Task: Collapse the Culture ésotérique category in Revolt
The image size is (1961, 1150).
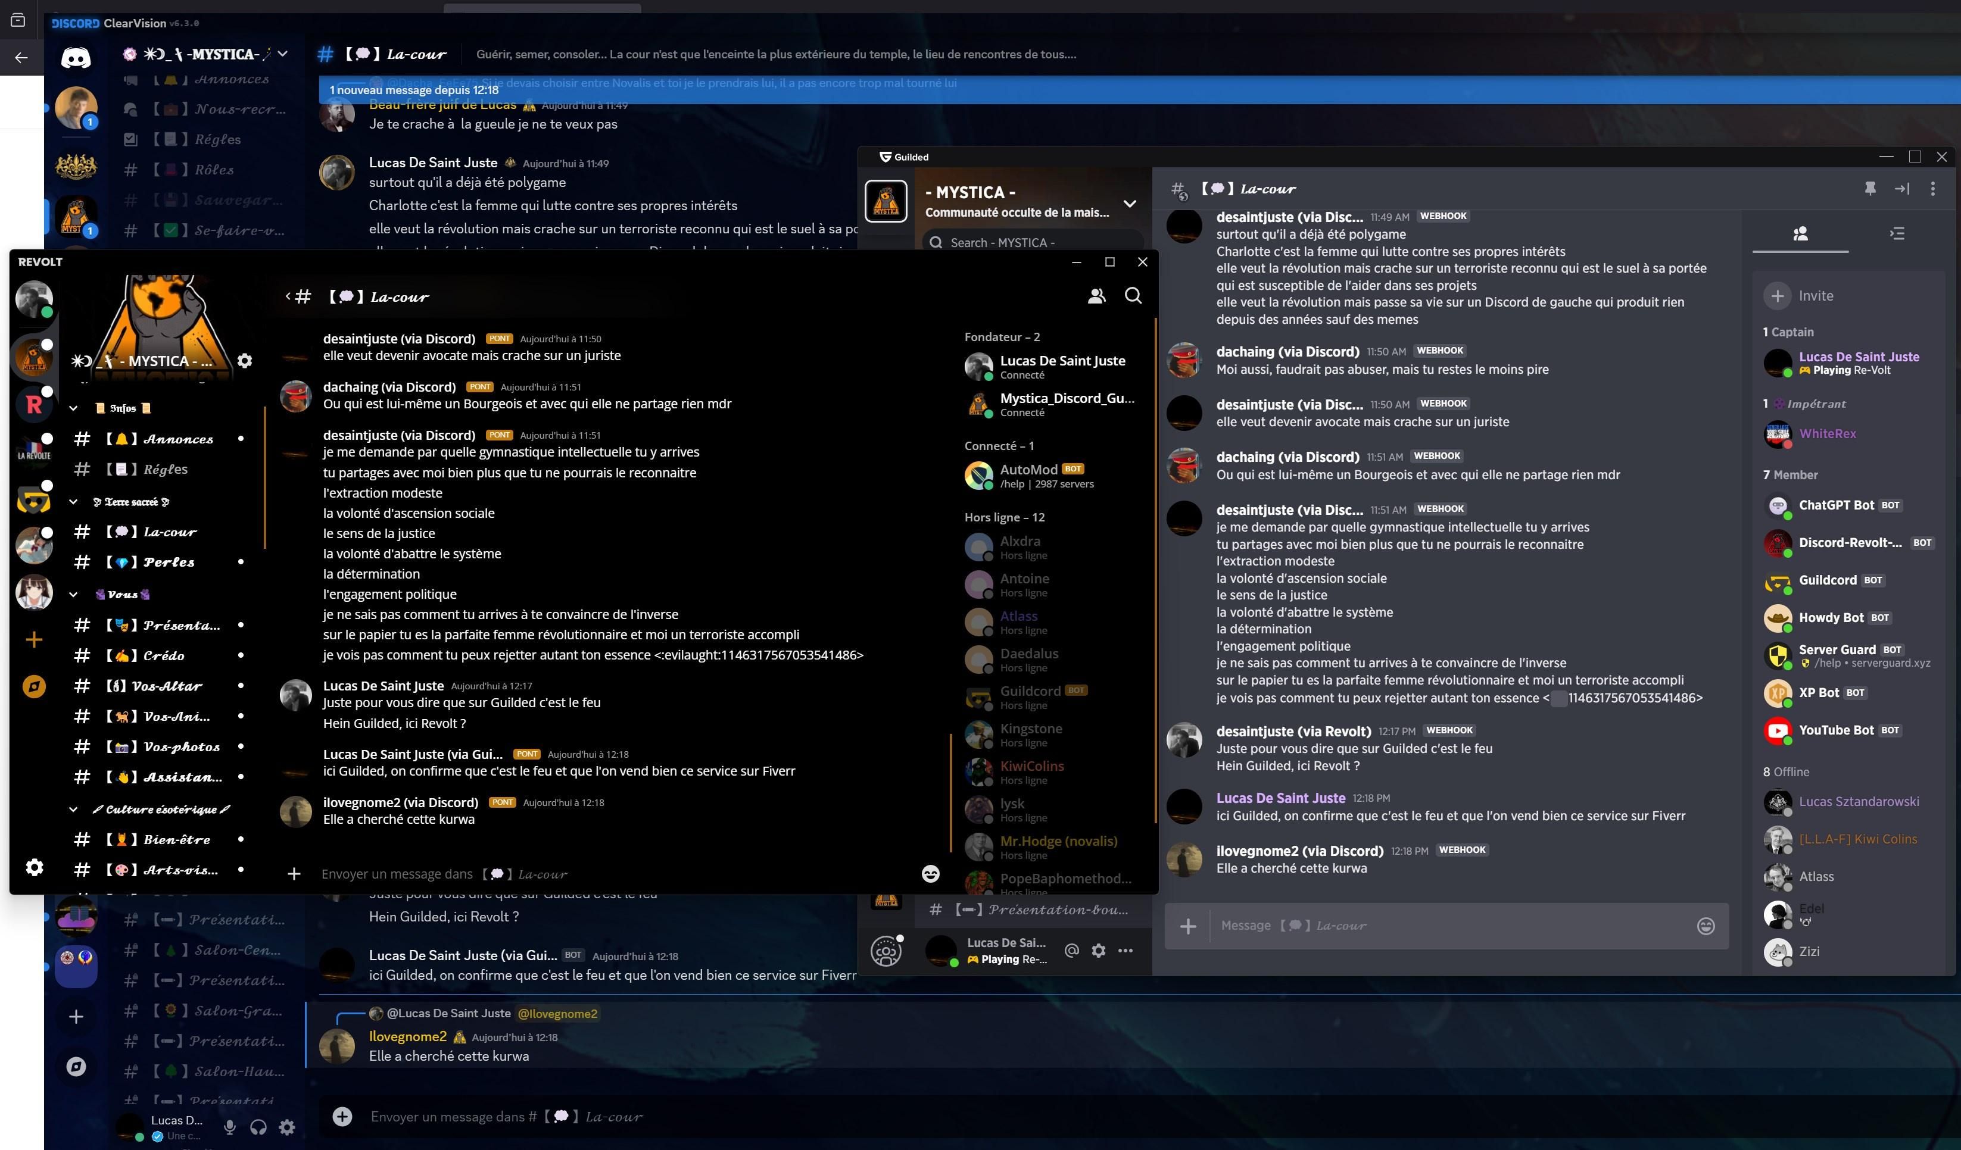Action: pos(73,809)
